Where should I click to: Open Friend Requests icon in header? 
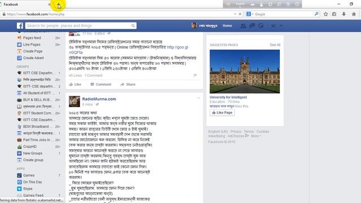pyautogui.click(x=243, y=26)
